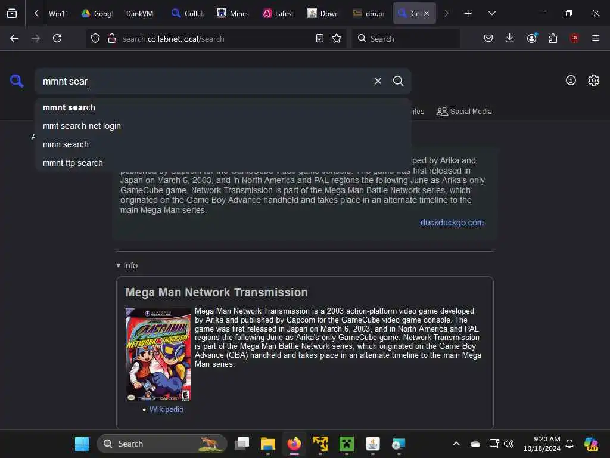Open the Copilot preview icon
610x458 pixels.
click(x=591, y=444)
